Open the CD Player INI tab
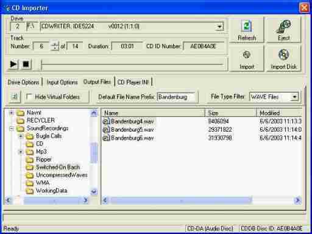 tap(133, 82)
